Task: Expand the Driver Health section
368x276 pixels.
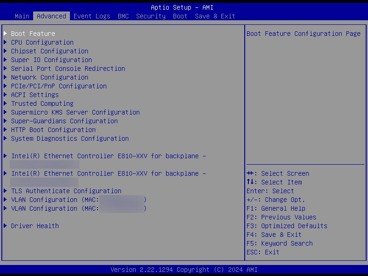Action: (x=34, y=225)
